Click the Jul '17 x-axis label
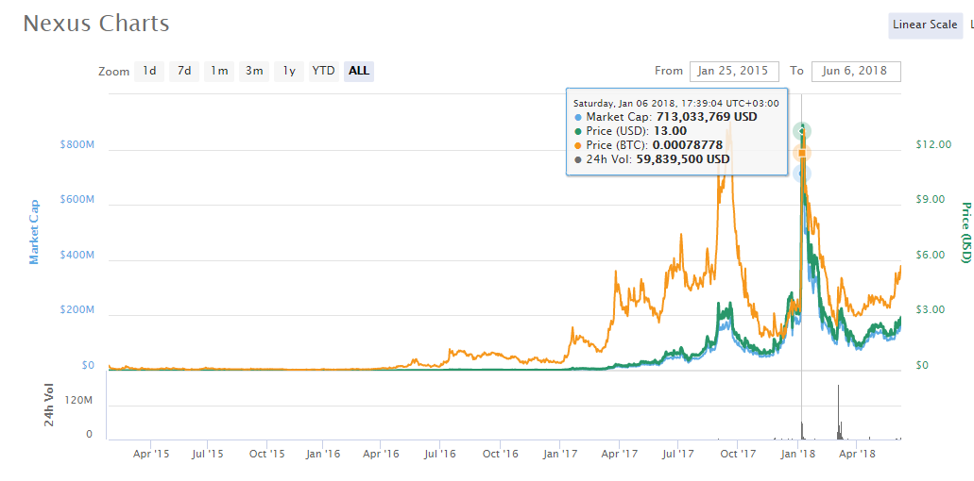This screenshot has width=974, height=481. (x=677, y=454)
